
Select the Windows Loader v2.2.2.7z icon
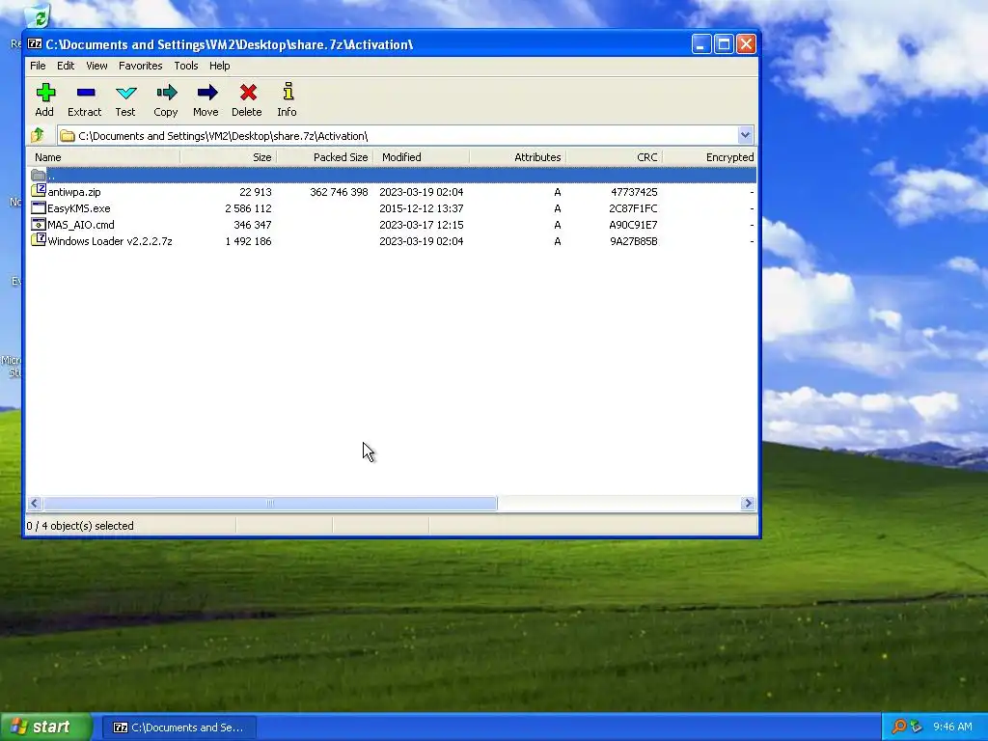(39, 240)
